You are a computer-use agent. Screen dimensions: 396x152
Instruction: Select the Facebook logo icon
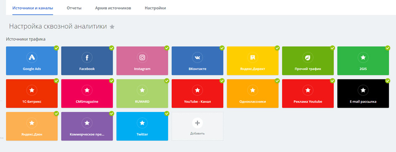[87, 58]
